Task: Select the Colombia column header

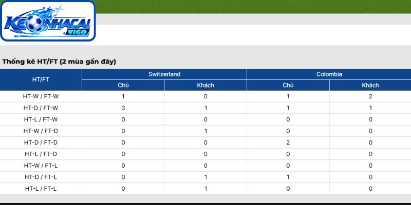Action: point(329,74)
